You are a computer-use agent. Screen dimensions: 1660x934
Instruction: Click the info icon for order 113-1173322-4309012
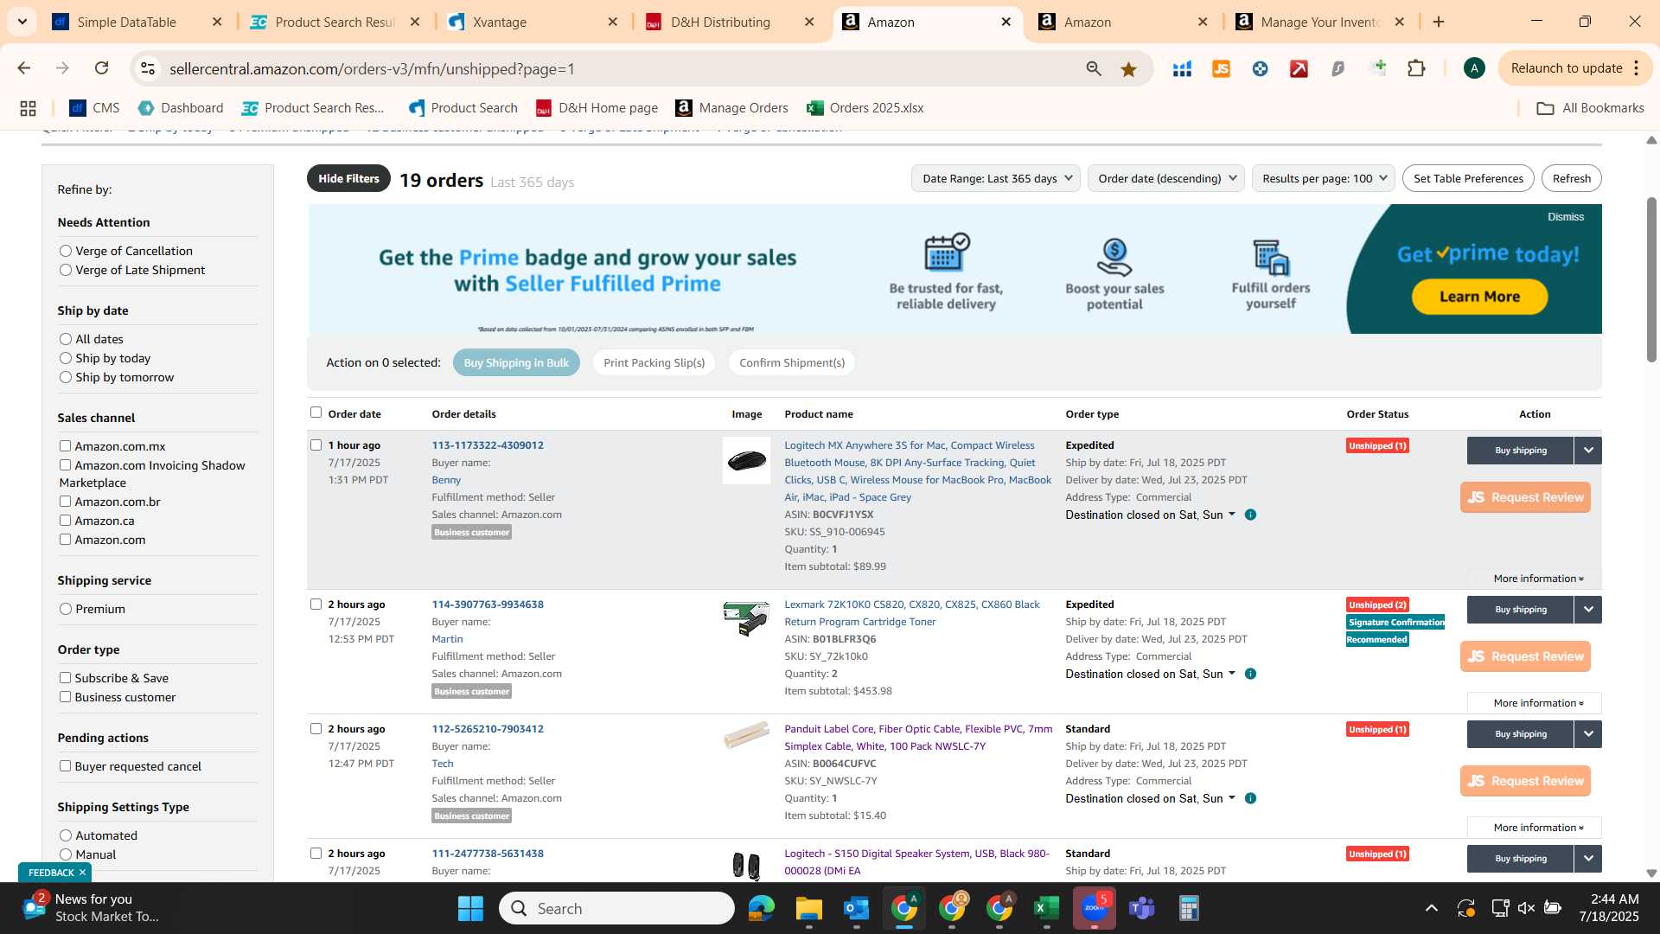tap(1250, 515)
